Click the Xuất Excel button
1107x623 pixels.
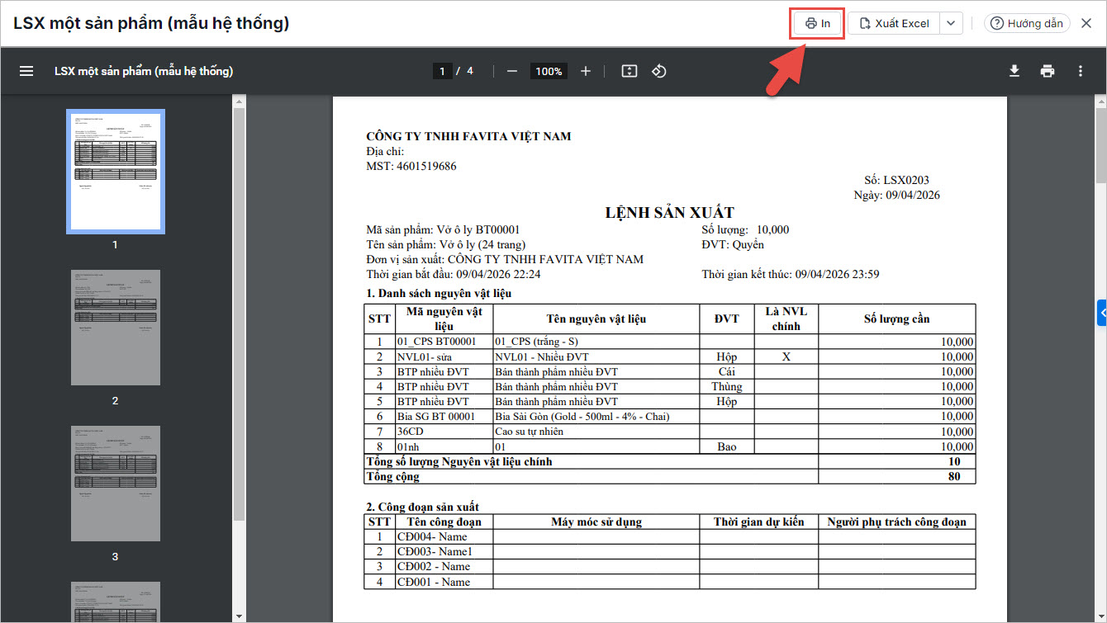[894, 23]
